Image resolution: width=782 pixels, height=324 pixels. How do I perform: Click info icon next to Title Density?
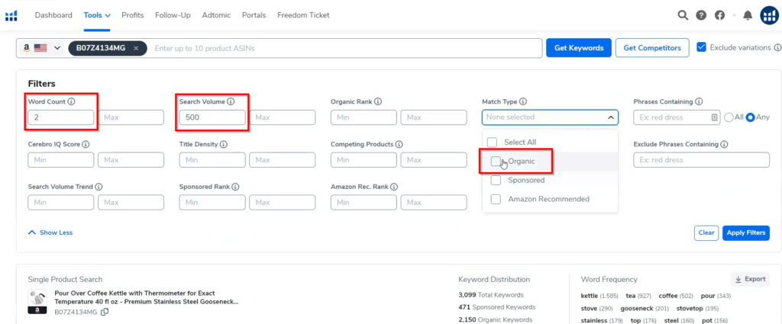coord(224,144)
